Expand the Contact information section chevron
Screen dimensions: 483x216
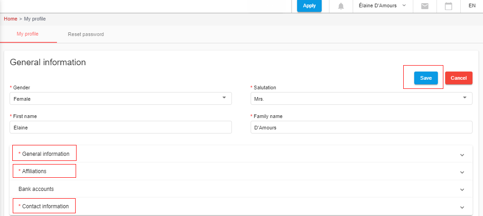point(462,207)
